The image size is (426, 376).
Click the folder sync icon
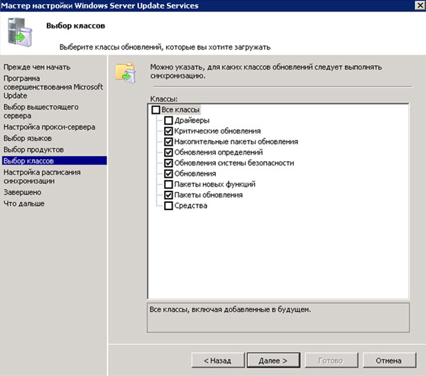(126, 73)
